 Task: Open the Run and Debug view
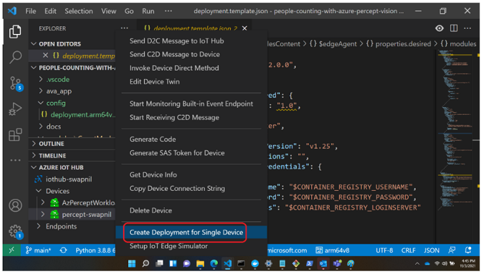click(15, 109)
